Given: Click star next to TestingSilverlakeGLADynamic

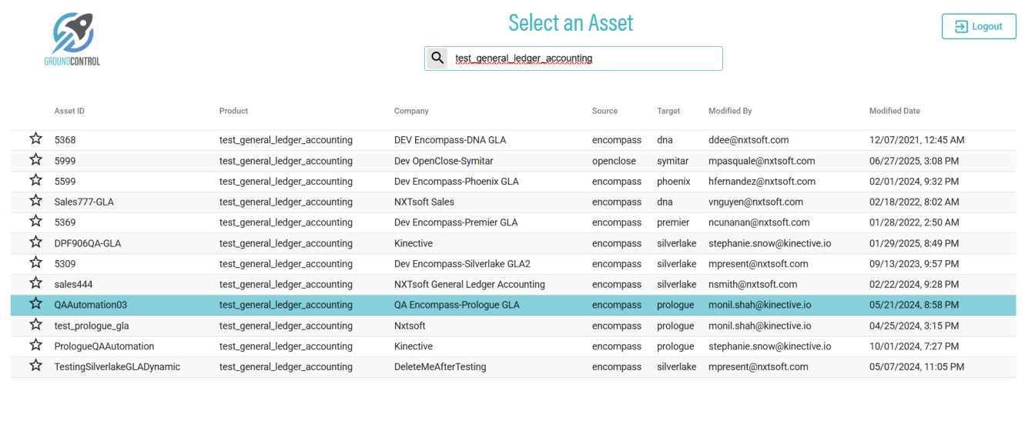Looking at the screenshot, I should [35, 366].
